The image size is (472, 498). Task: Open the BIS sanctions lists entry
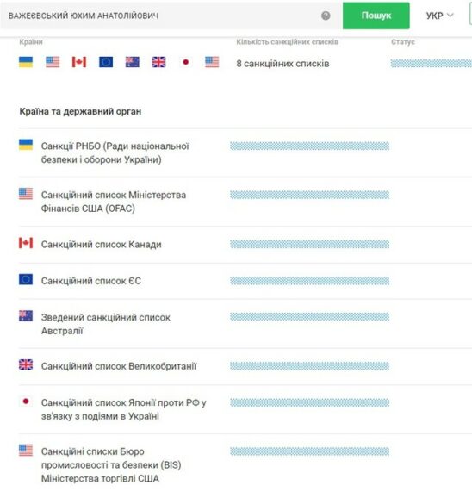[x=111, y=465]
